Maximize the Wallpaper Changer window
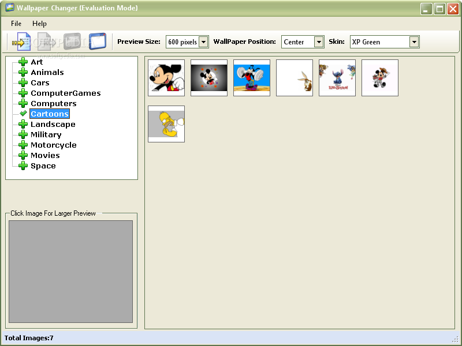 439,9
